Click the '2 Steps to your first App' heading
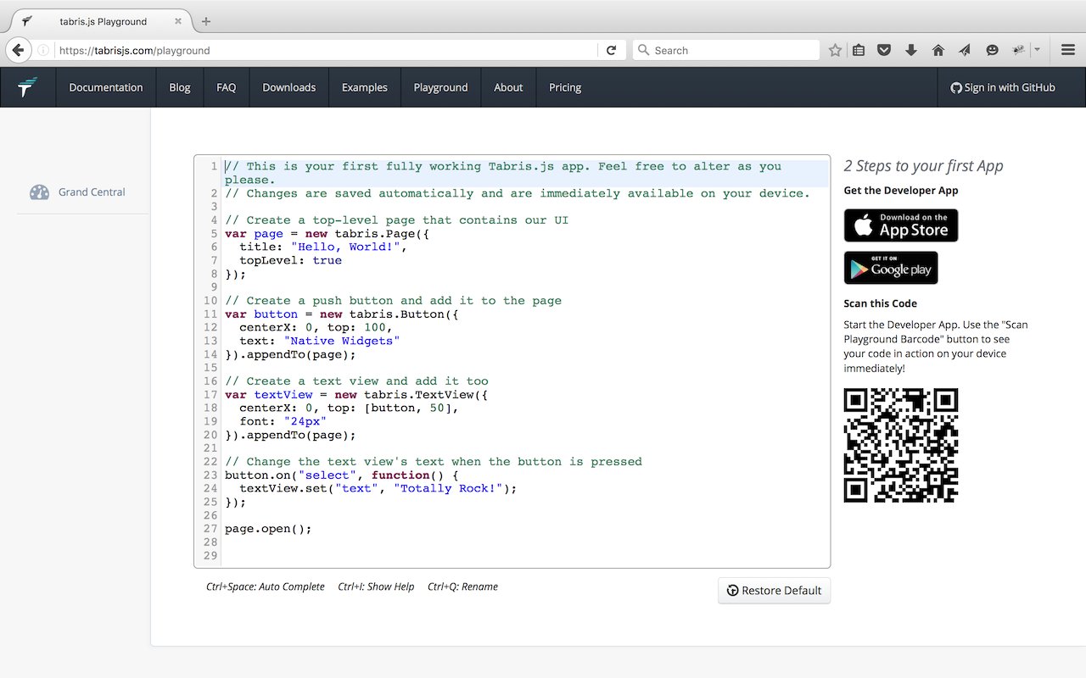The image size is (1086, 678). click(x=923, y=166)
